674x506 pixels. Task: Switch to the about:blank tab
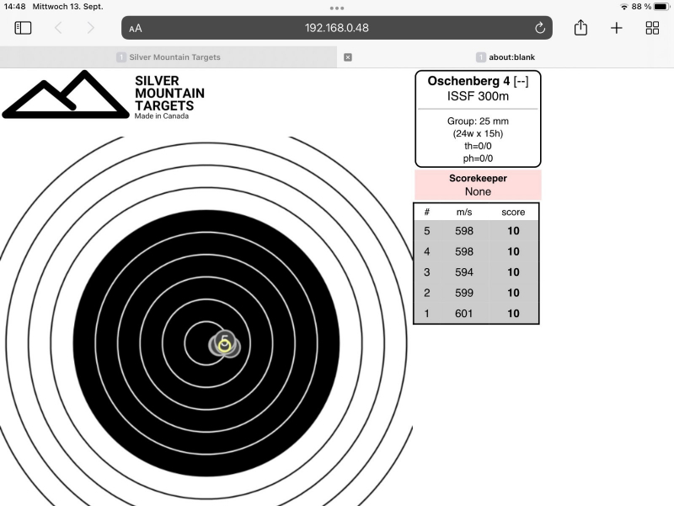505,57
